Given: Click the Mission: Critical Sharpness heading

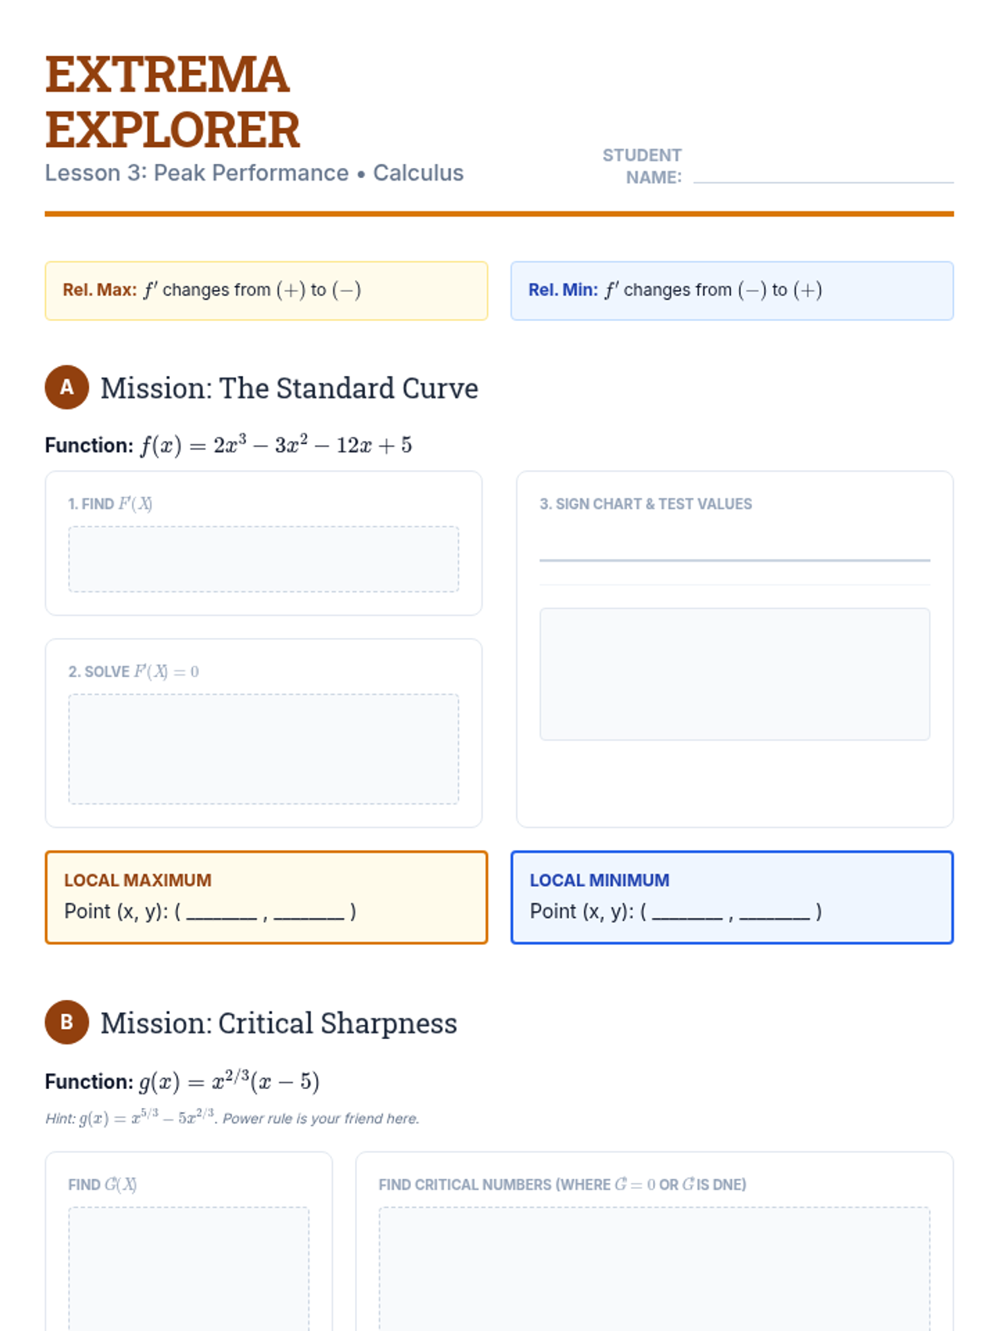Looking at the screenshot, I should 279,1023.
